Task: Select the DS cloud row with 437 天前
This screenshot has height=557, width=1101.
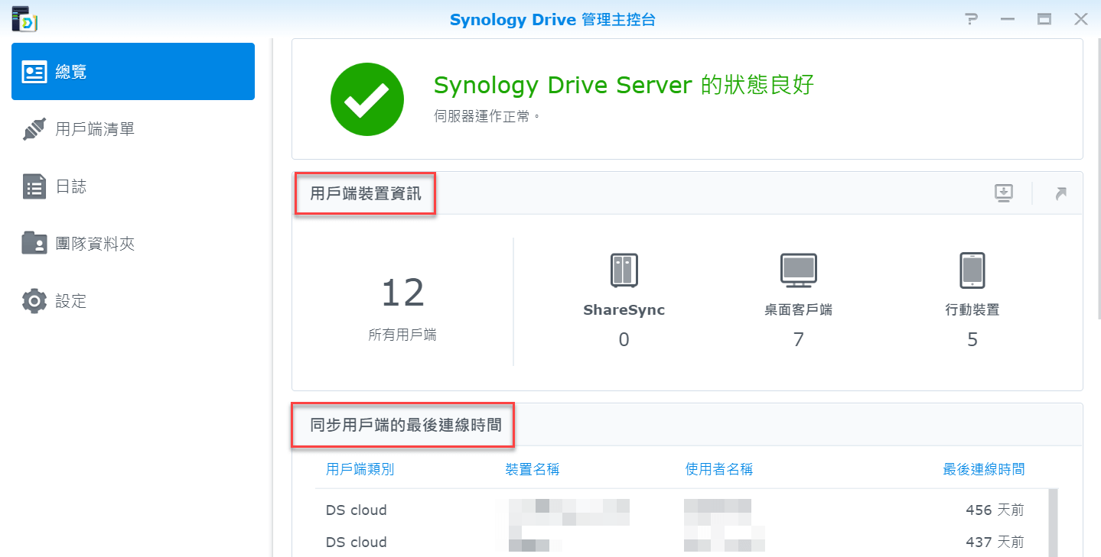Action: pyautogui.click(x=682, y=542)
